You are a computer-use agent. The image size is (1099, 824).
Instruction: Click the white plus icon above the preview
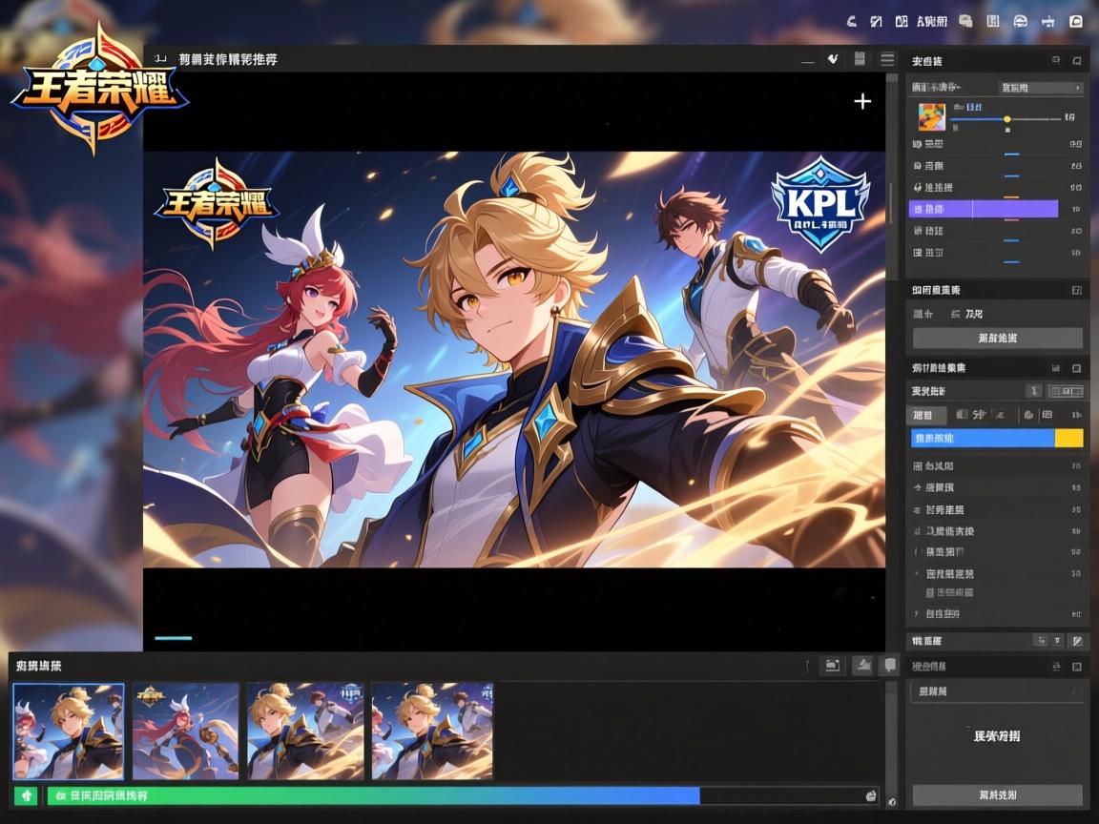click(x=862, y=101)
